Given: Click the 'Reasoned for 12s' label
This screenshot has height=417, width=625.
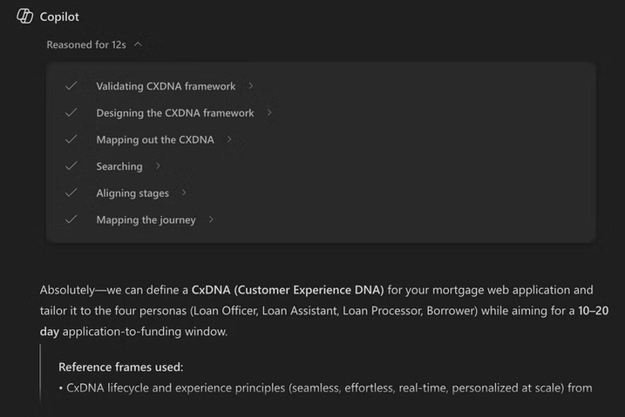Looking at the screenshot, I should [86, 44].
